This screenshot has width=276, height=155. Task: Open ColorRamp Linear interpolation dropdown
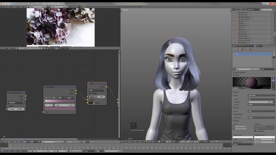coord(71,98)
